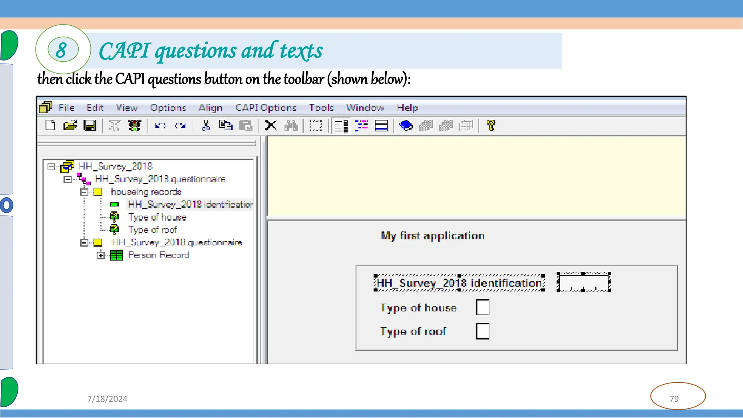Click the second grayed stacked-forms icon

(446, 126)
